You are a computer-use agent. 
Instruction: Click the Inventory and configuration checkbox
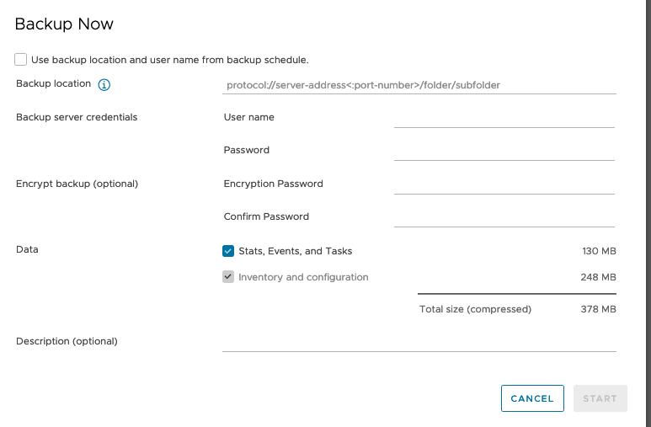point(228,277)
